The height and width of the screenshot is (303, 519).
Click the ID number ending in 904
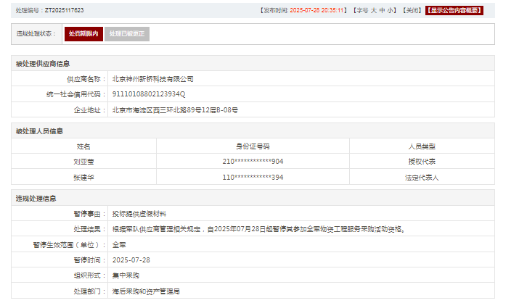coord(253,161)
